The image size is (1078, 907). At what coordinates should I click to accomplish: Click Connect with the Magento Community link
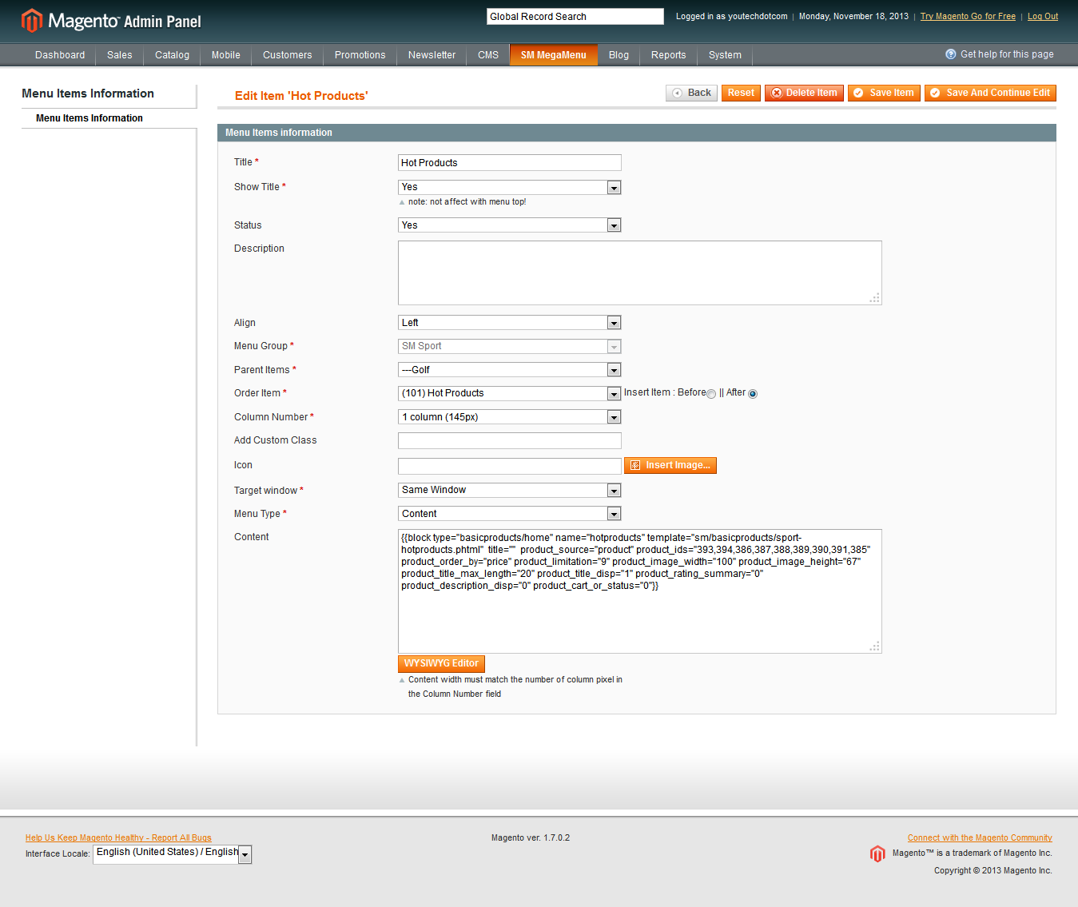980,837
